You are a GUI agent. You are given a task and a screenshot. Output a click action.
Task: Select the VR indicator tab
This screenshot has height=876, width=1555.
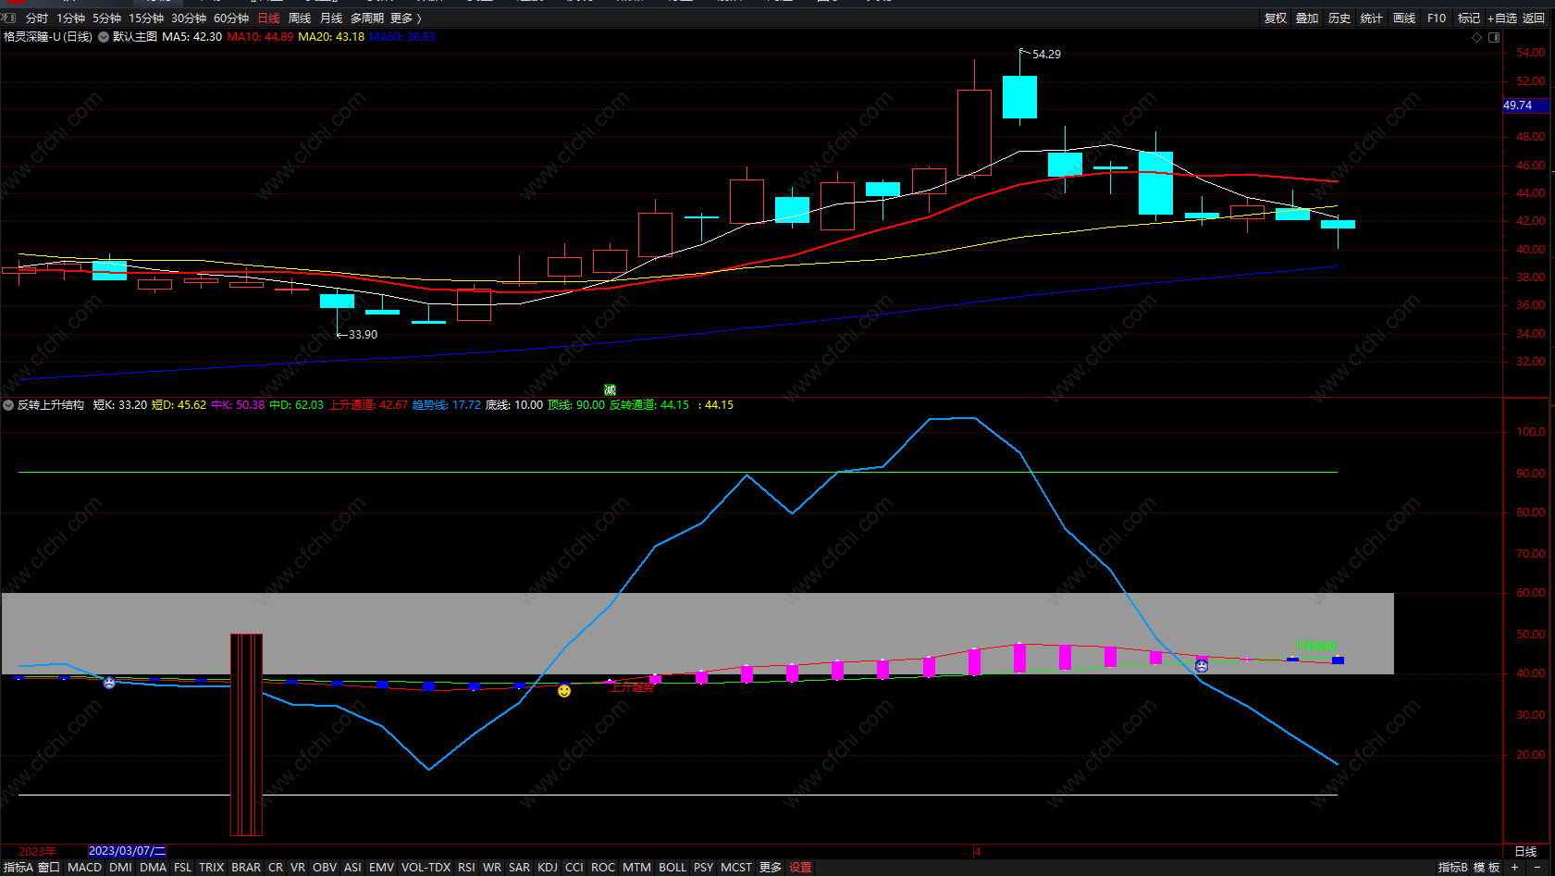[x=298, y=868]
